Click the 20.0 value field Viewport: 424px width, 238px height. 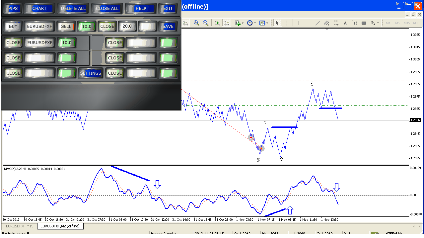[x=127, y=26]
